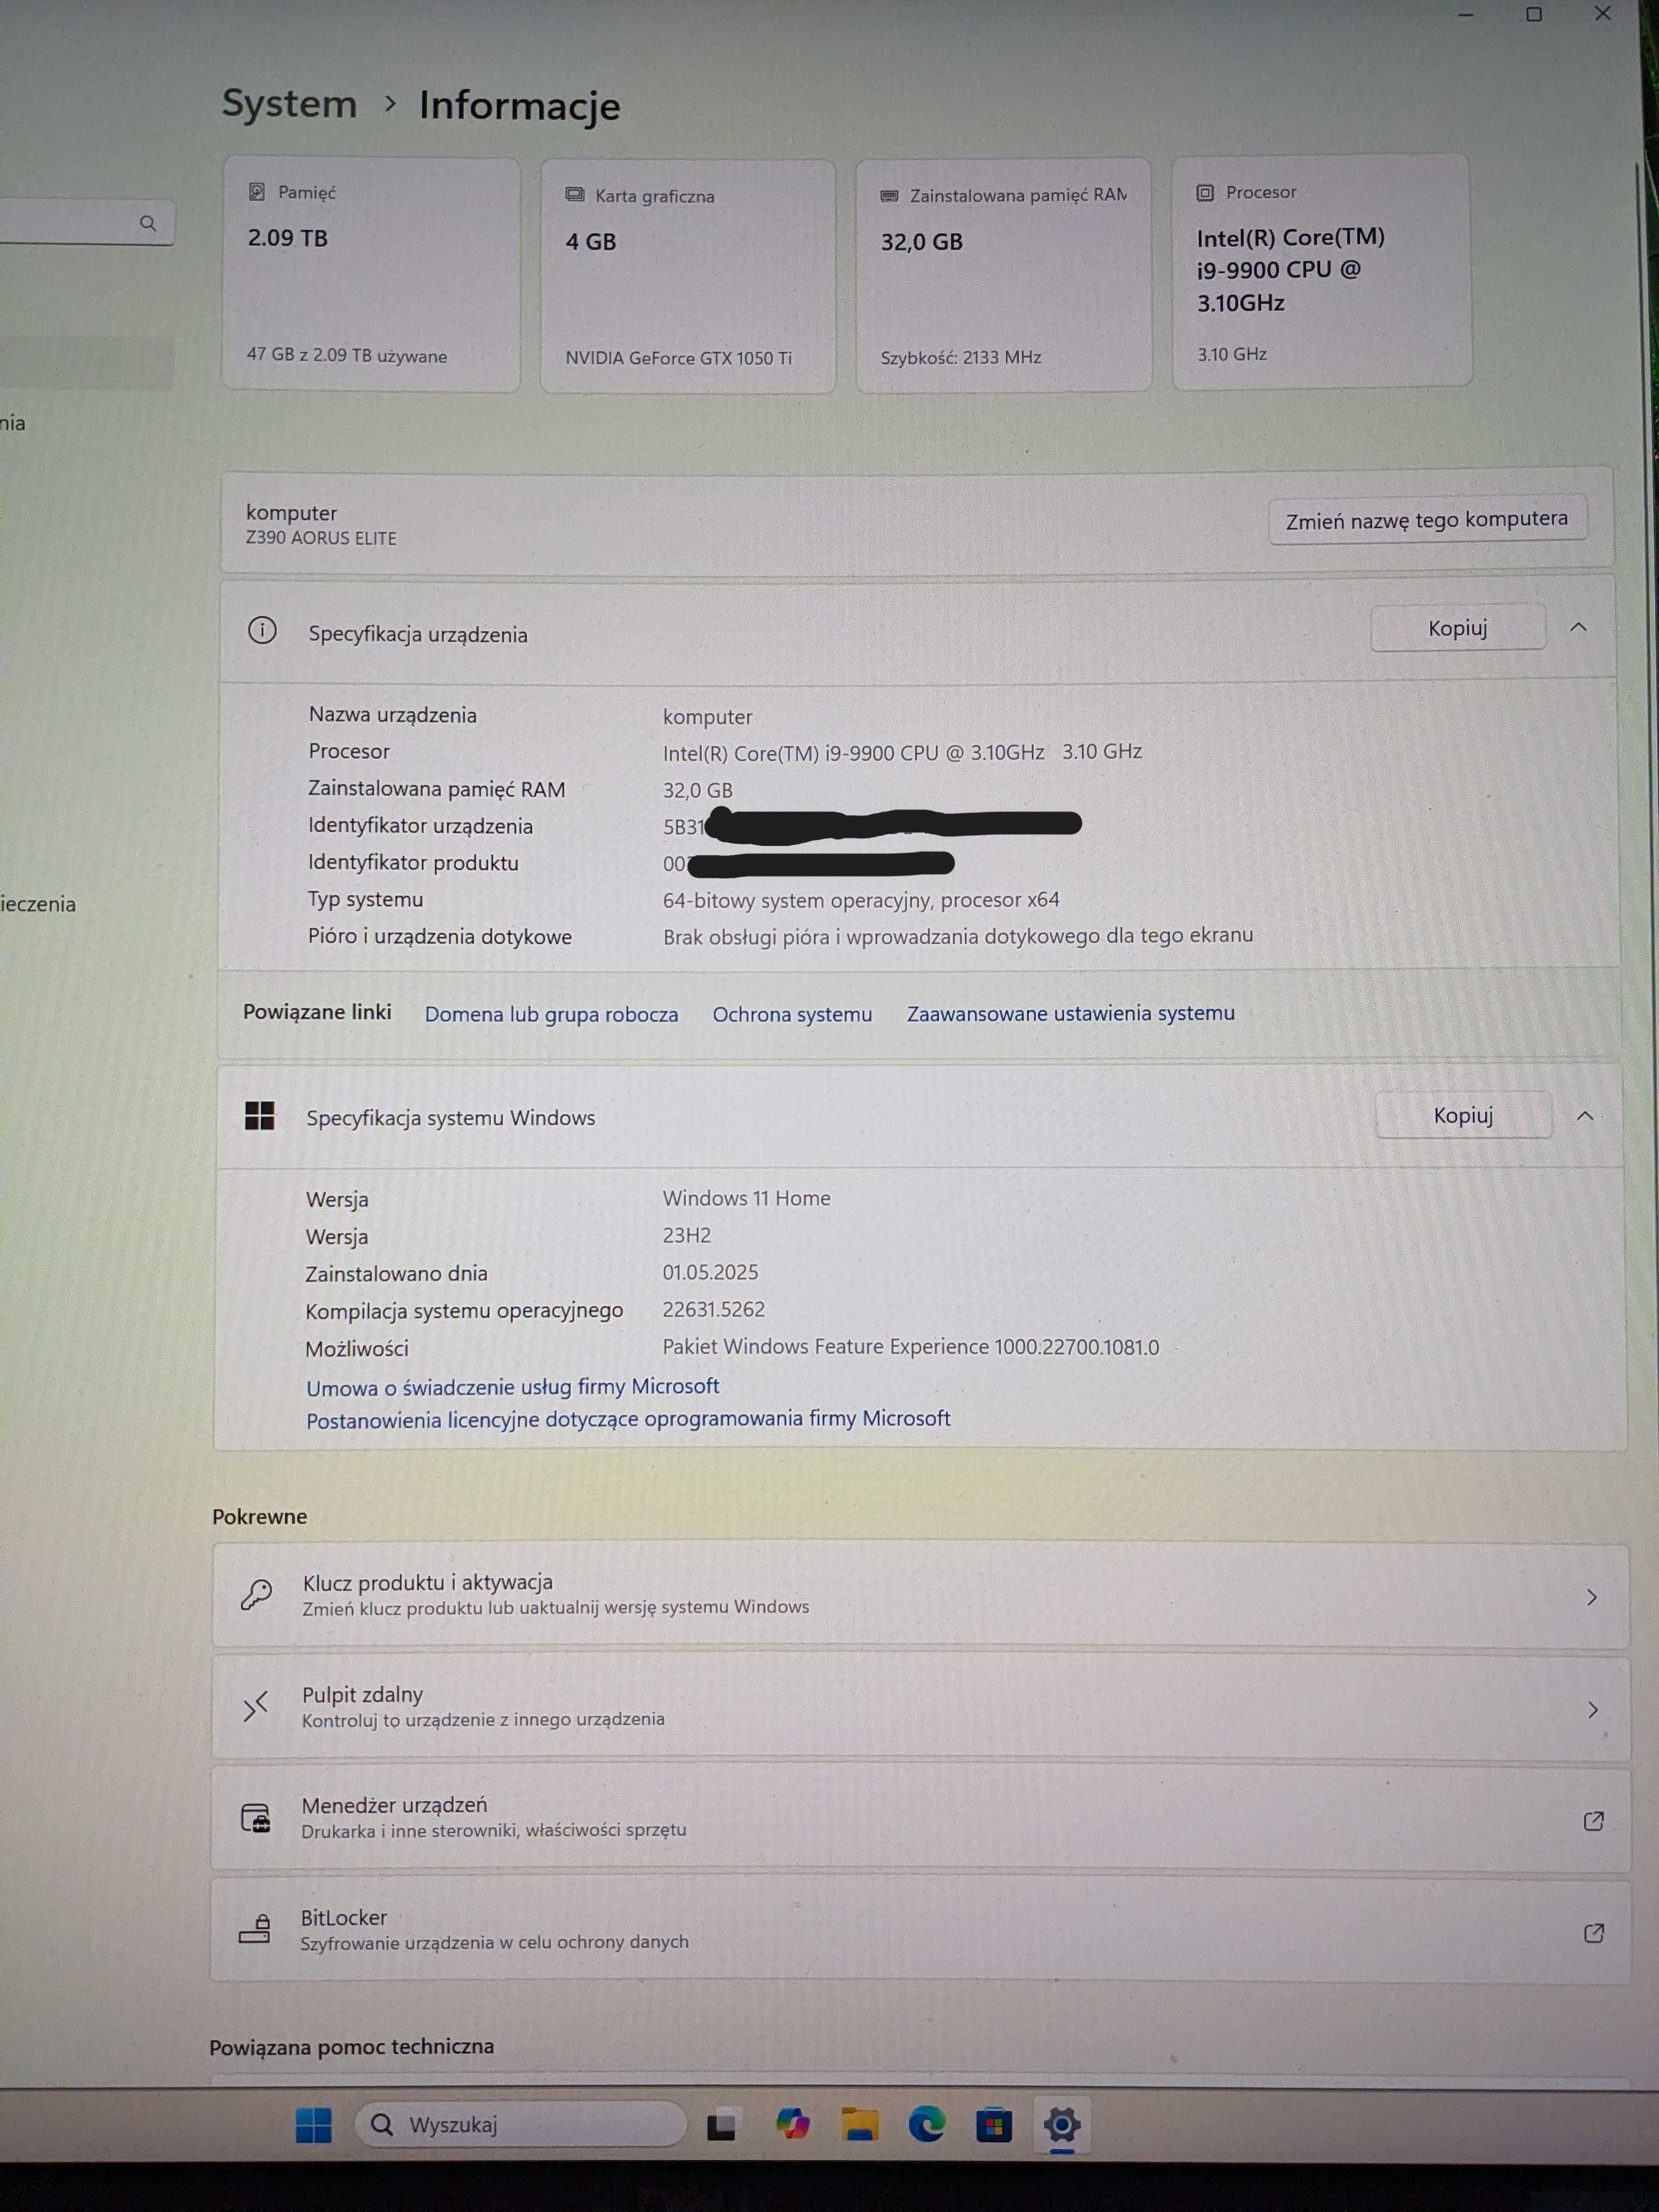Click the Windows 11 Home value

click(746, 1198)
